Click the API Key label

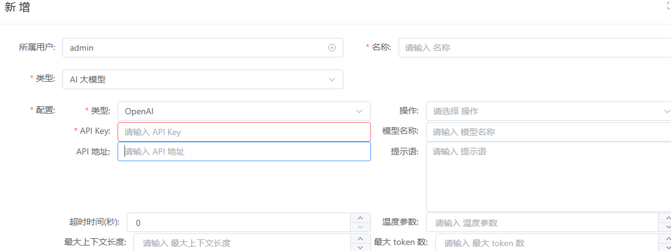click(95, 131)
